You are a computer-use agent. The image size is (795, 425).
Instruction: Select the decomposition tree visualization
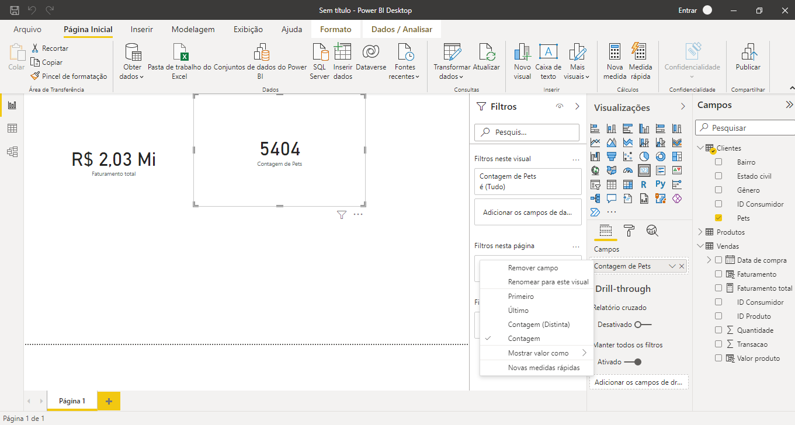coord(595,198)
